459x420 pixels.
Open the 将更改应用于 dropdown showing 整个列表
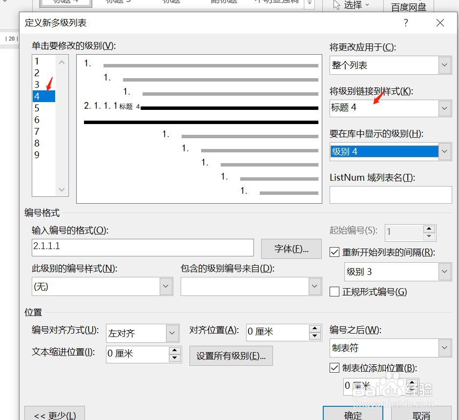(x=444, y=65)
